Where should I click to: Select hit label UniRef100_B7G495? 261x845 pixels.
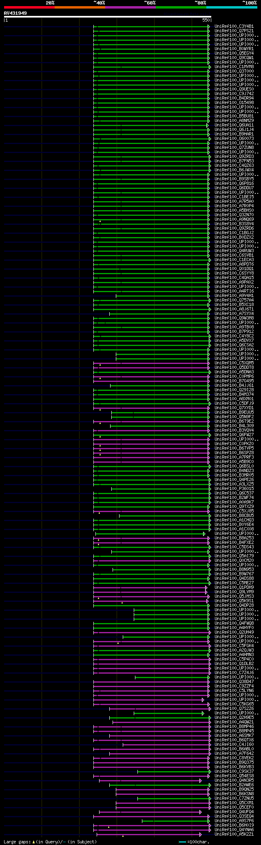click(234, 381)
